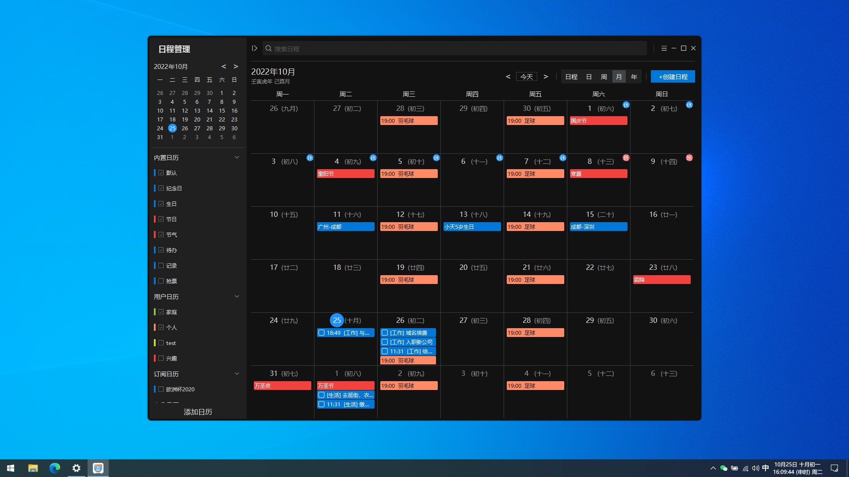Click the search magnifier icon
This screenshot has width=849, height=477.
point(268,49)
